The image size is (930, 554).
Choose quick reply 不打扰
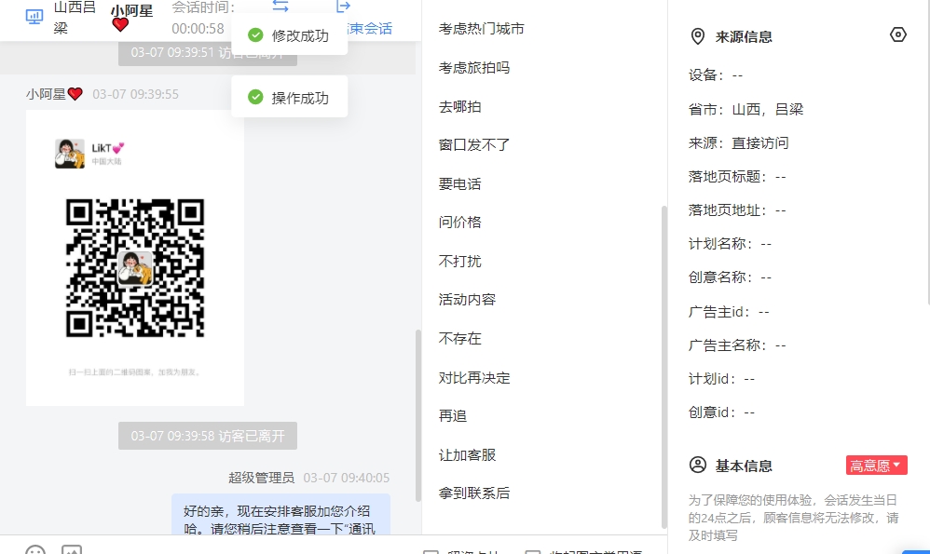[x=459, y=262]
